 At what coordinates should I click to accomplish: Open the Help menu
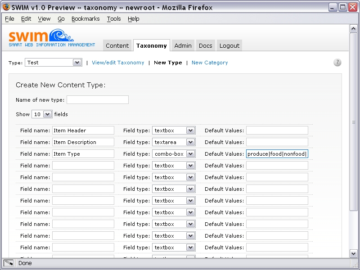tap(133, 19)
